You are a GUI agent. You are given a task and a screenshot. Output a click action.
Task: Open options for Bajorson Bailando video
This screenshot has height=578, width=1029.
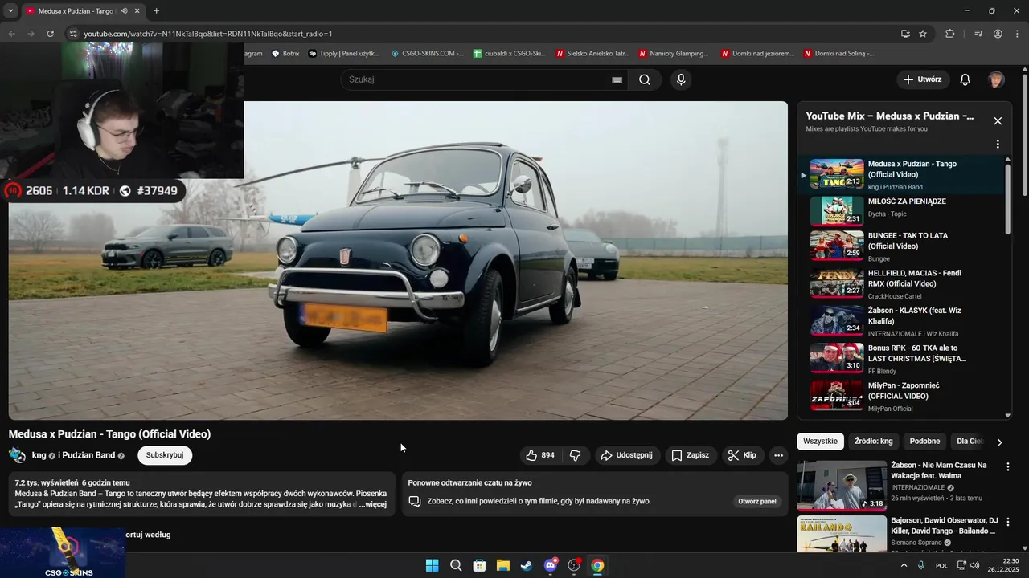[1008, 522]
